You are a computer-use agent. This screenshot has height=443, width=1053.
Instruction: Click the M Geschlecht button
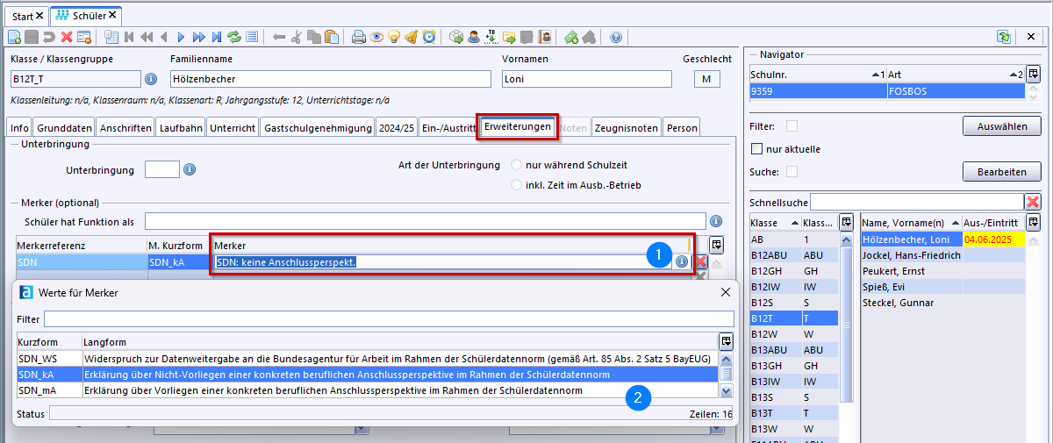[706, 79]
